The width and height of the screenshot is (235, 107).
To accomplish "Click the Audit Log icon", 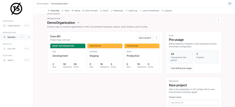I will tap(127, 11).
